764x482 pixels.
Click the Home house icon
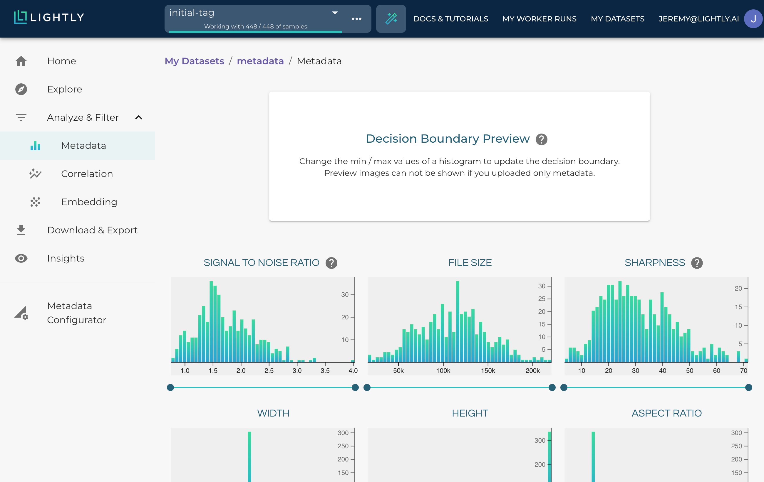point(21,61)
